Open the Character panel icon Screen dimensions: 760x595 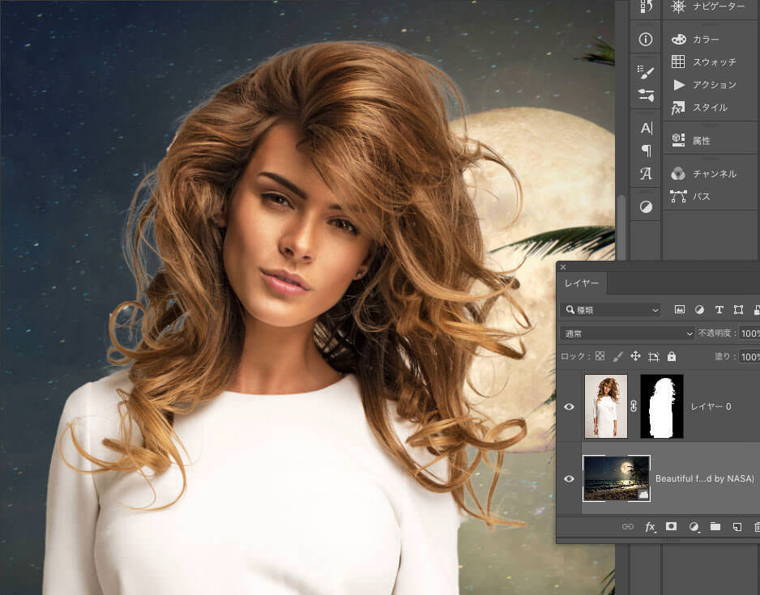[646, 128]
